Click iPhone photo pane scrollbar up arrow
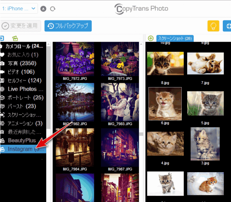The height and width of the screenshot is (202, 231). [141, 44]
